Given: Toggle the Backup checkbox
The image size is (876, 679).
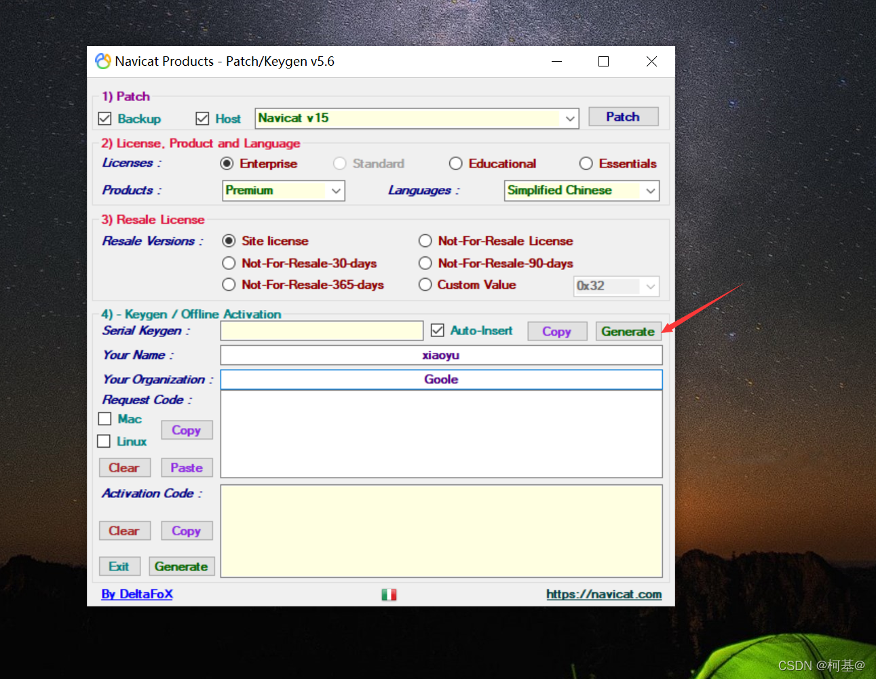Looking at the screenshot, I should tap(104, 119).
